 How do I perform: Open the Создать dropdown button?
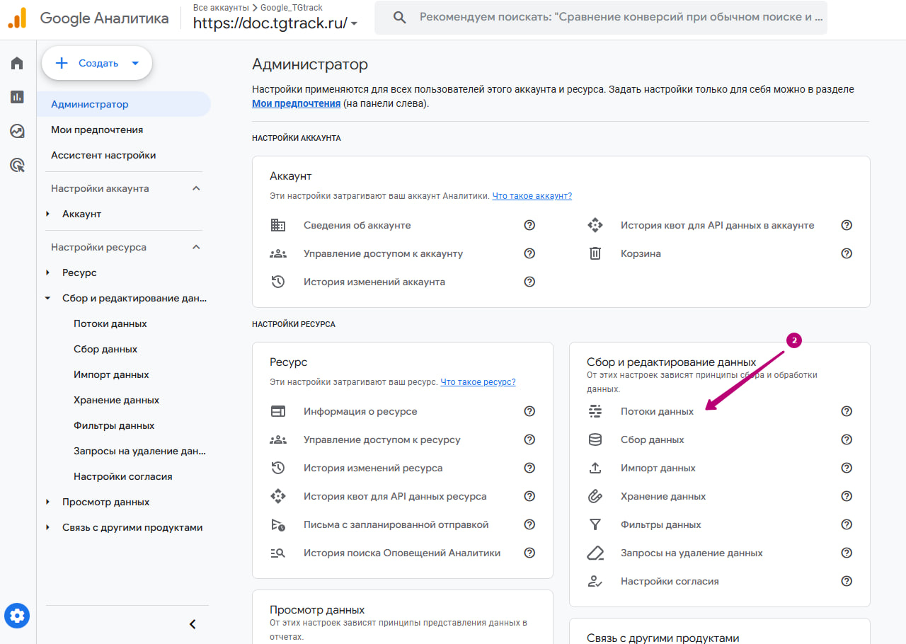pyautogui.click(x=97, y=64)
